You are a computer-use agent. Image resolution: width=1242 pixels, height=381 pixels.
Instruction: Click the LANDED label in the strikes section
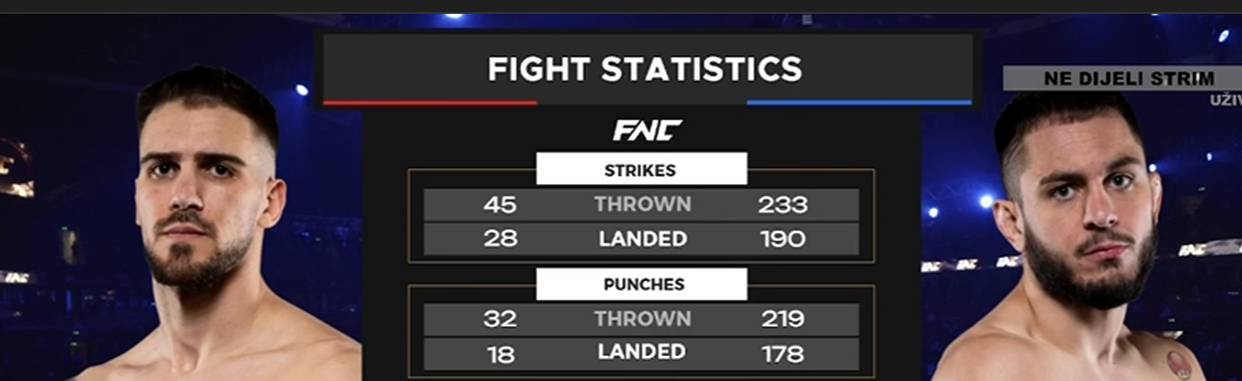[x=642, y=240]
